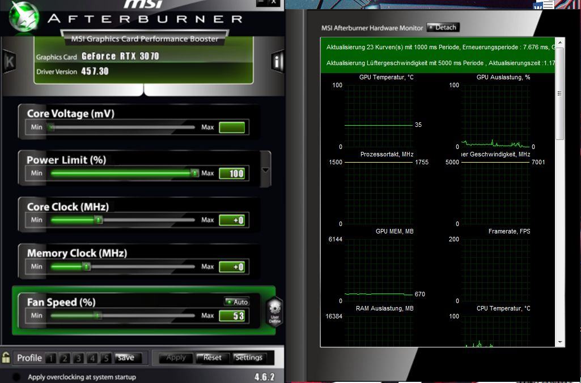
Task: Click the RAM Auslastung graph
Action: (x=378, y=331)
